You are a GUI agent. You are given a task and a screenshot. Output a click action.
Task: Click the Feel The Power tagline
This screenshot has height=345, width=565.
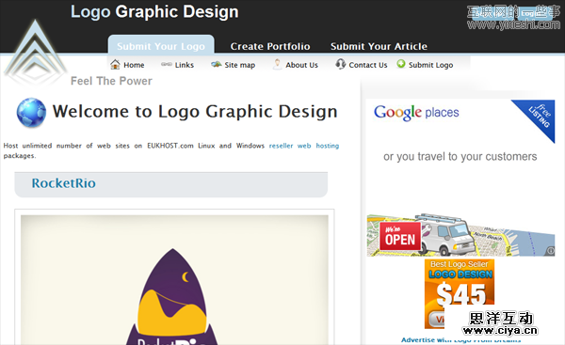coord(111,81)
